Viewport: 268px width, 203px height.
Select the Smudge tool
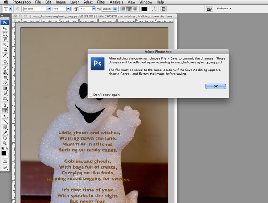point(5,93)
